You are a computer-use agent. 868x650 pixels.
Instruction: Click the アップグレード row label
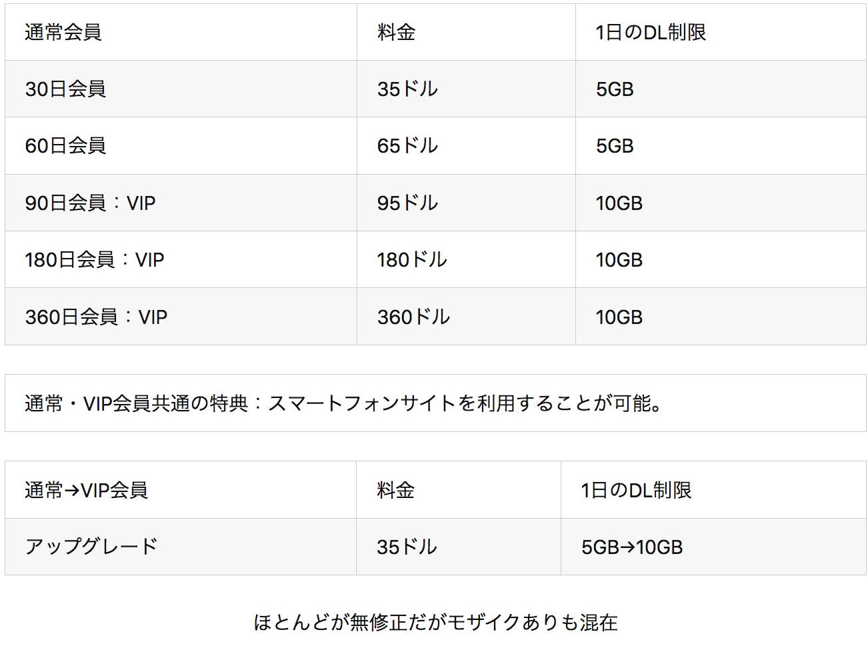pyautogui.click(x=91, y=547)
